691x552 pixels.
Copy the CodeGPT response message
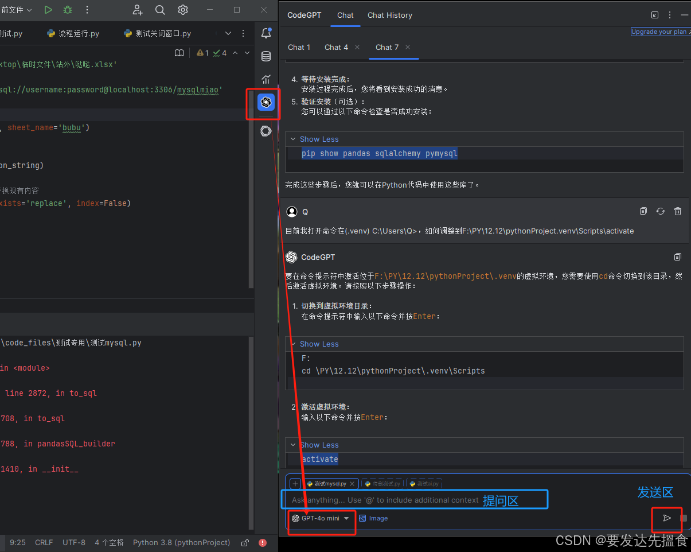678,257
